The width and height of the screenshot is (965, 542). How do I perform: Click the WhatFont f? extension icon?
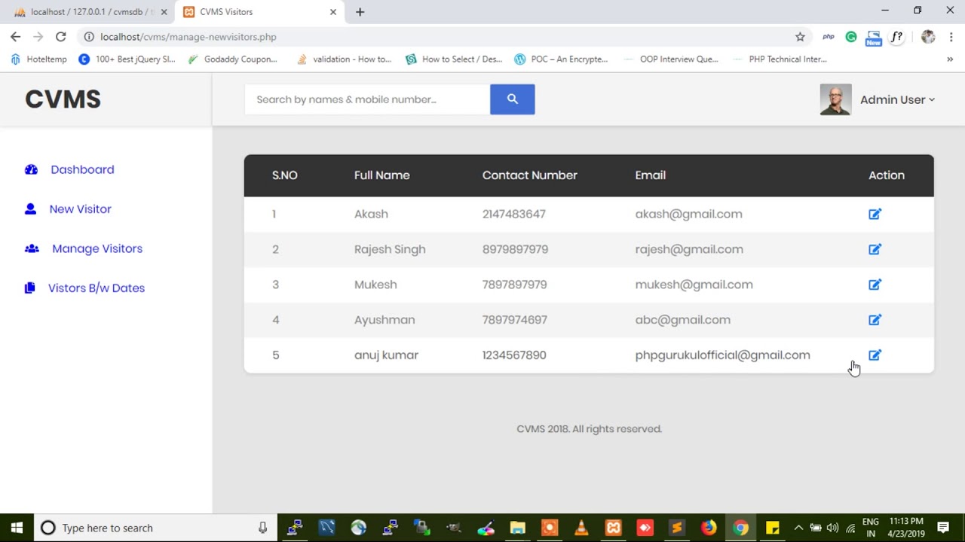897,37
